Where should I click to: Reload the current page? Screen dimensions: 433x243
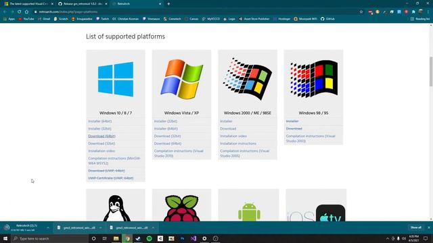click(20, 12)
